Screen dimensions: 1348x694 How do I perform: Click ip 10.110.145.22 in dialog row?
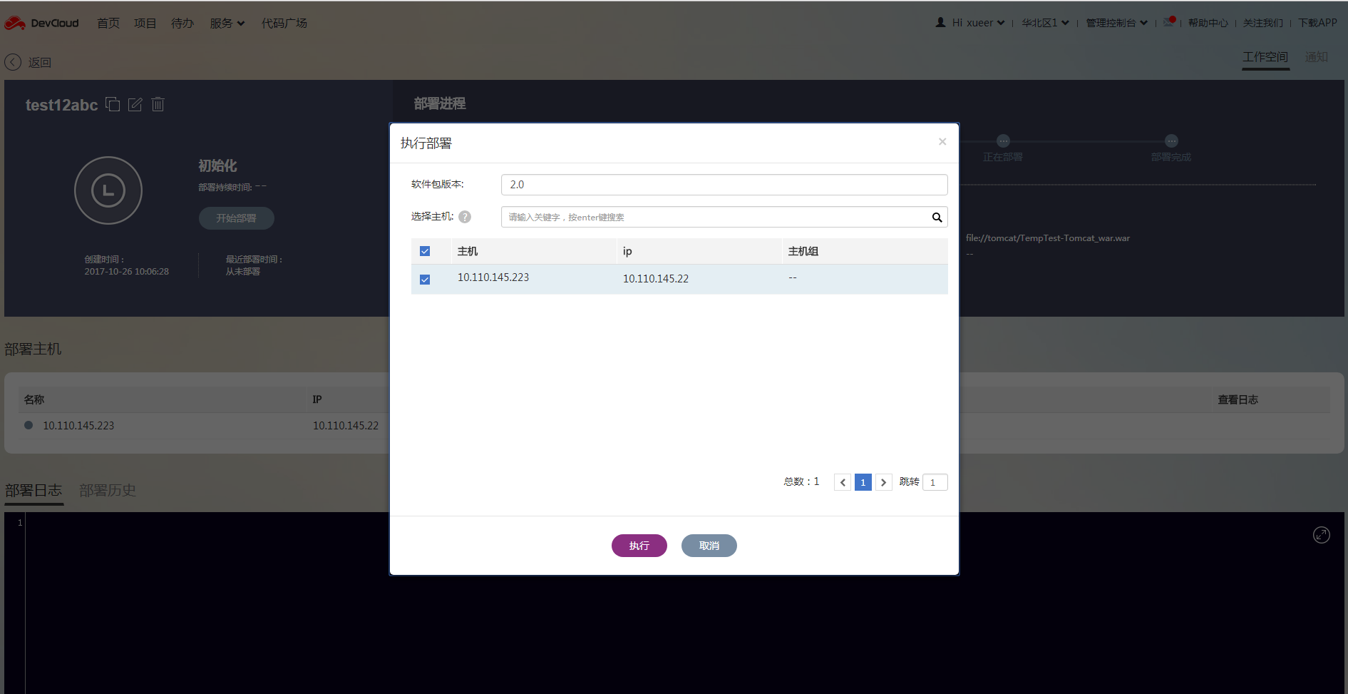pos(656,279)
